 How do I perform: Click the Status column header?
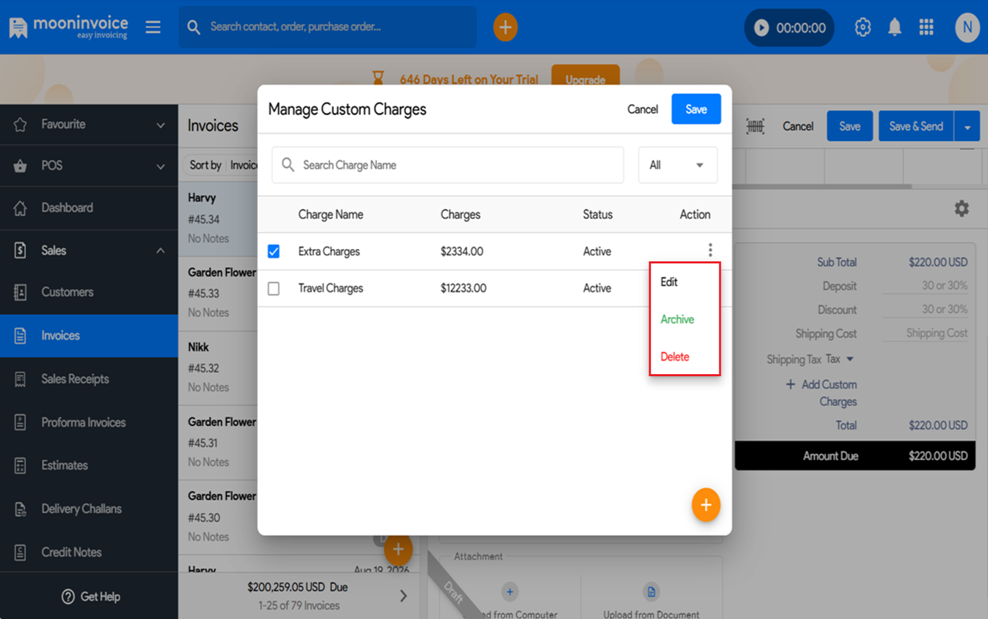click(597, 215)
